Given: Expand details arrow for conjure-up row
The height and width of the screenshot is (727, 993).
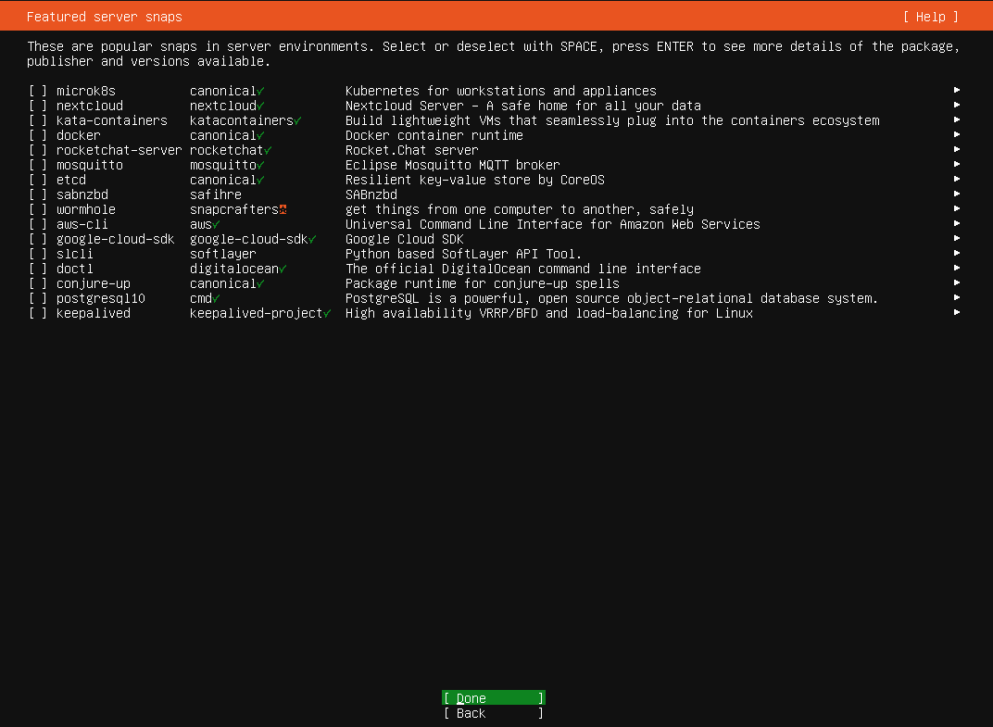Looking at the screenshot, I should pyautogui.click(x=957, y=282).
